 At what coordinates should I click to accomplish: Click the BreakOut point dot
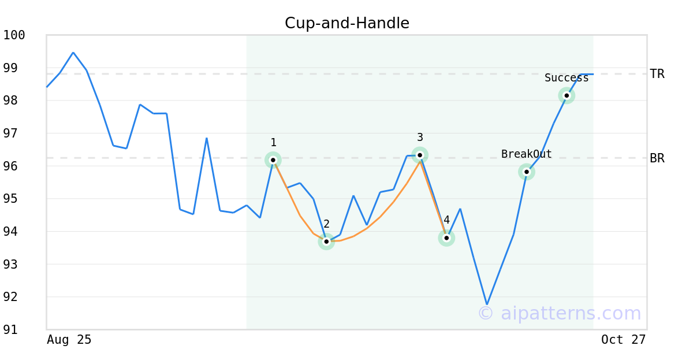(x=526, y=172)
